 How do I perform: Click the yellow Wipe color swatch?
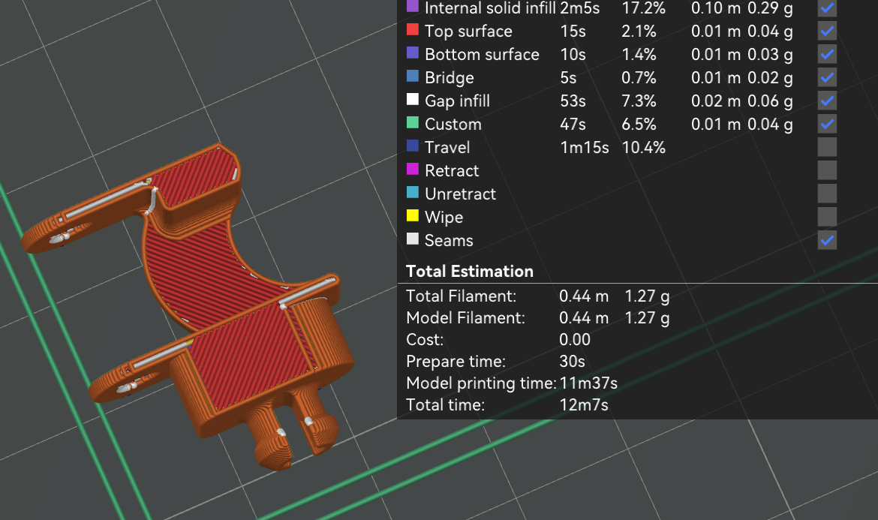pos(413,215)
